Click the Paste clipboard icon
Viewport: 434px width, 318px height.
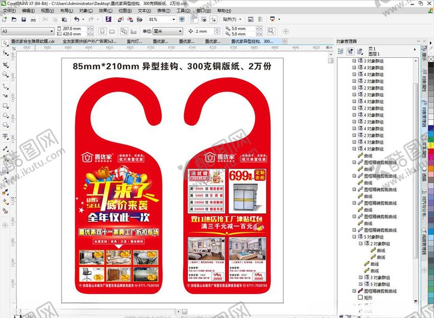click(x=64, y=19)
